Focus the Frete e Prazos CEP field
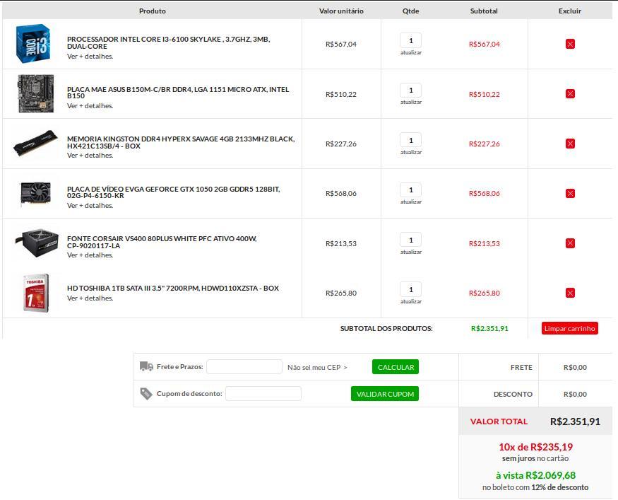The height and width of the screenshot is (500, 618). (x=244, y=366)
